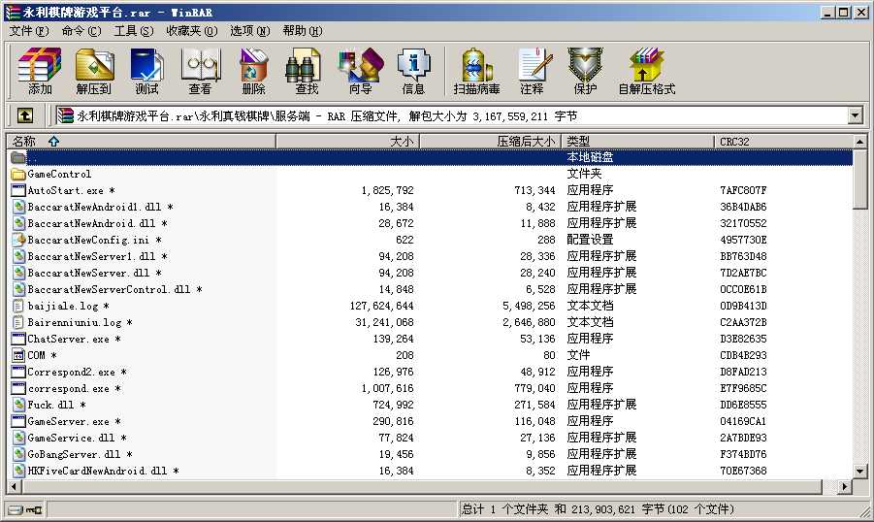Click packed size value 779,040

[534, 388]
